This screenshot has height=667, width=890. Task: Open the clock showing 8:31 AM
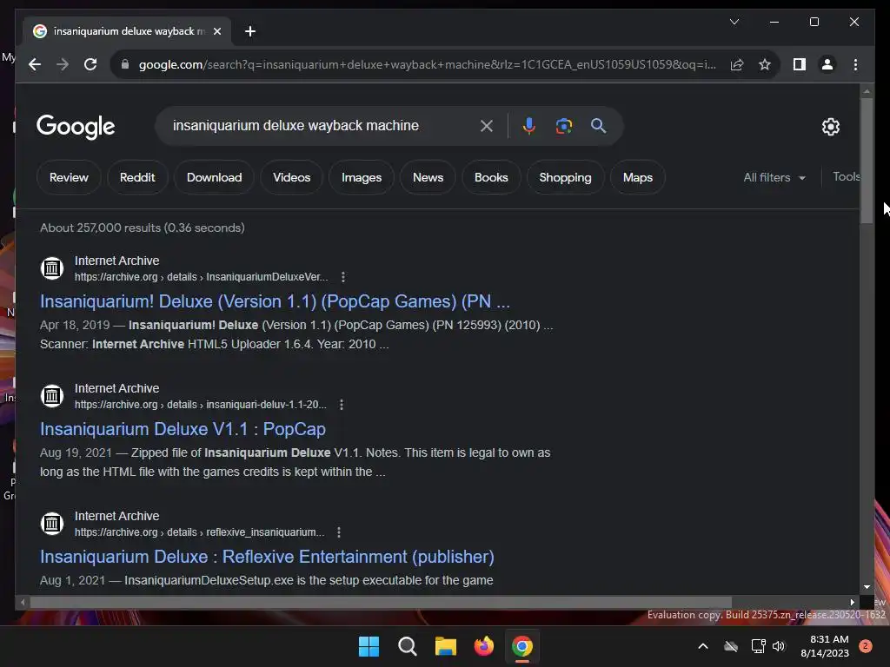click(x=825, y=646)
